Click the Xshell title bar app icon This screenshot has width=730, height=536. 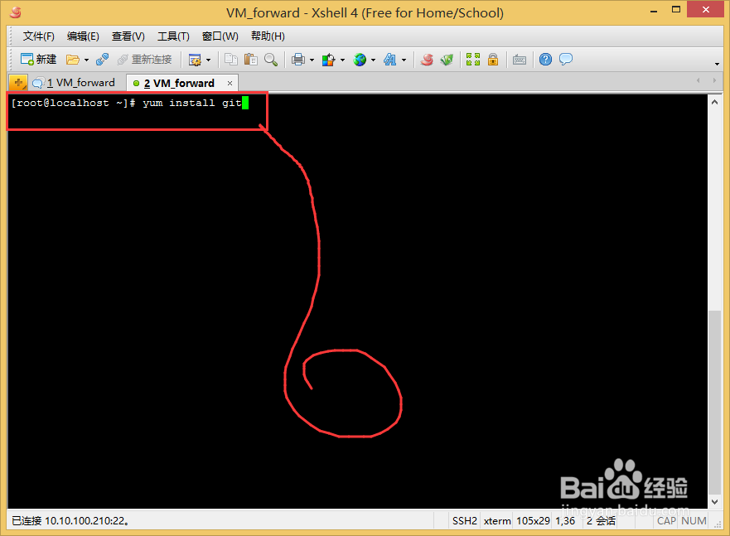(16, 12)
